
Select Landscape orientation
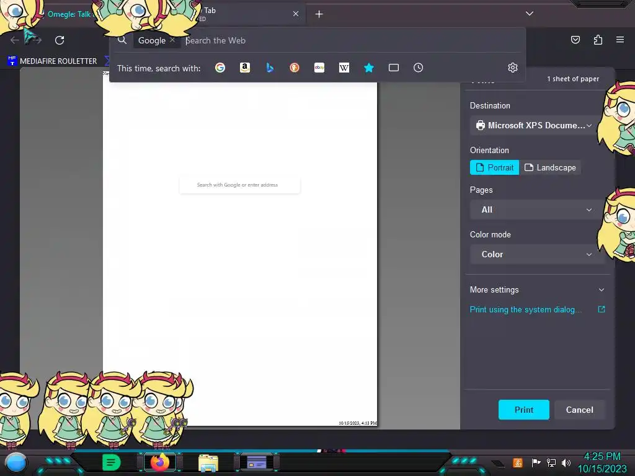click(550, 167)
